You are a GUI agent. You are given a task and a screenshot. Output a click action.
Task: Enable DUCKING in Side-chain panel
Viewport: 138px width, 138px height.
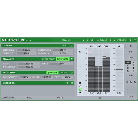pyautogui.click(x=64, y=73)
